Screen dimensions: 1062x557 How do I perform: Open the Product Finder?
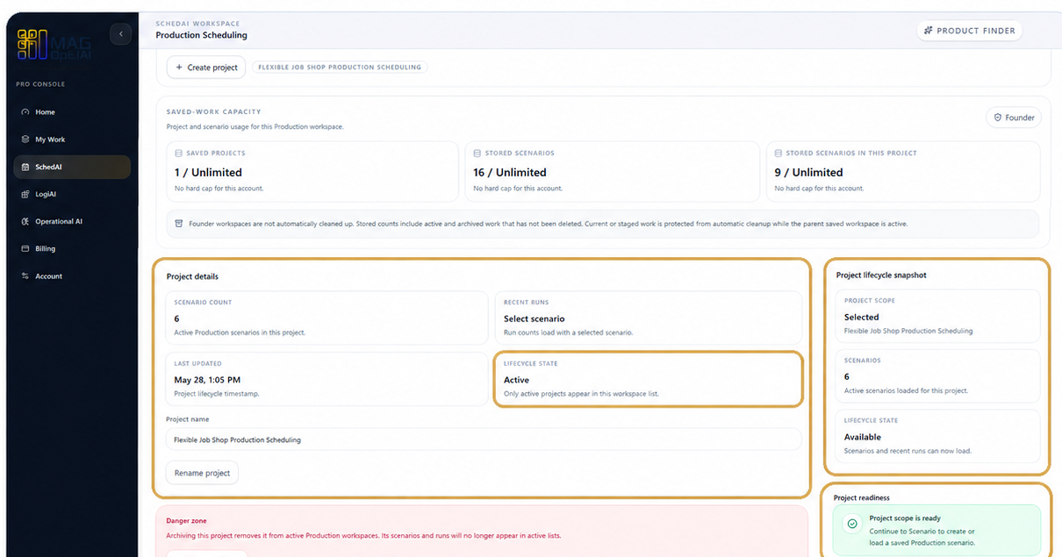click(x=969, y=31)
